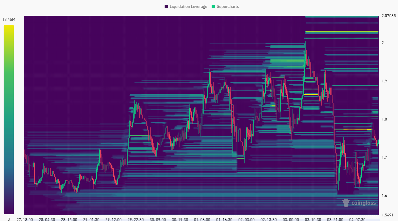Click the bright yellow liquidation band above price 2
The image size is (398, 221).
[x=342, y=32]
